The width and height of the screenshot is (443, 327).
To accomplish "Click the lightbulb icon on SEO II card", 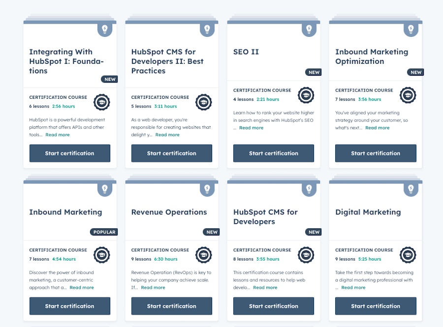I will click(309, 30).
